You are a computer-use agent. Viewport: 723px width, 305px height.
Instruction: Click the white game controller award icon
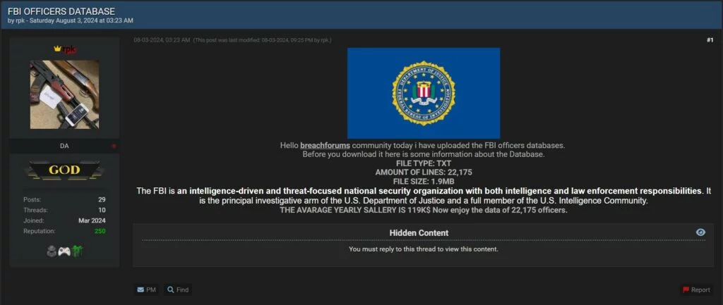click(x=64, y=251)
